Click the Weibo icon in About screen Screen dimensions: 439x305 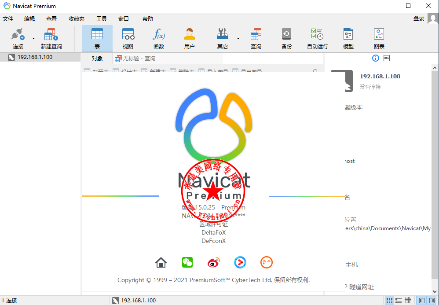214,262
